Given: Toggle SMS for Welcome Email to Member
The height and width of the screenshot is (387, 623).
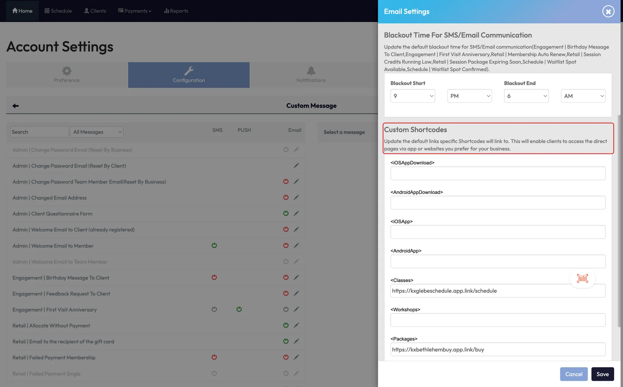Looking at the screenshot, I should click(x=214, y=245).
